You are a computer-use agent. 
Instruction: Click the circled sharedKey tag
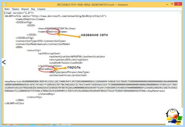point(47,69)
